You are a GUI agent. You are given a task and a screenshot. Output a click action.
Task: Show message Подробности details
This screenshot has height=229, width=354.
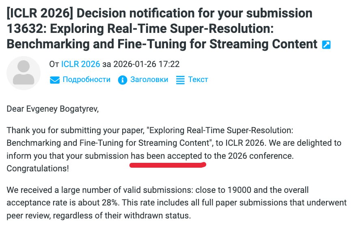[86, 80]
